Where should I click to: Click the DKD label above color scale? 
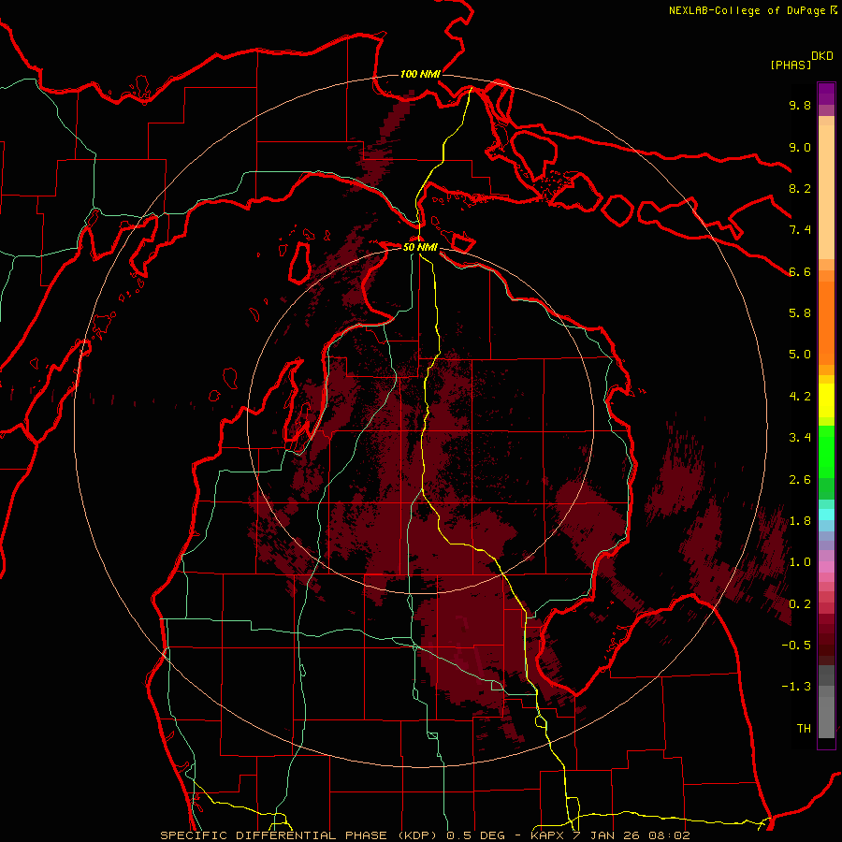click(x=821, y=56)
